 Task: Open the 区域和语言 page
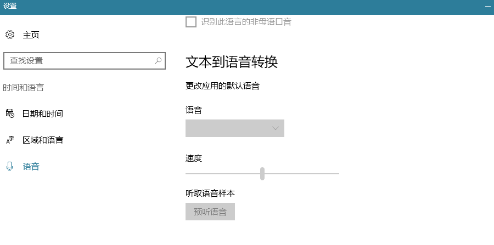42,140
